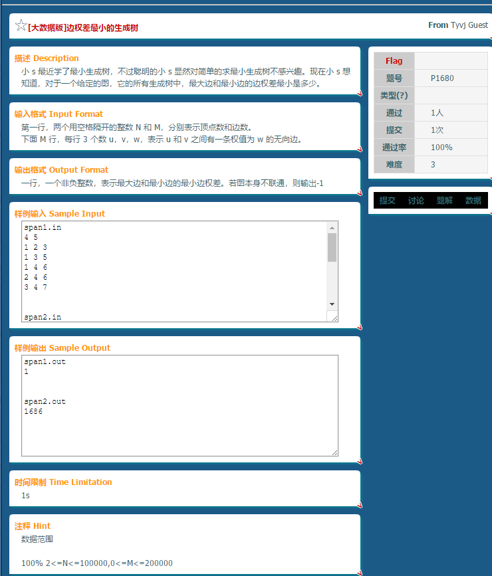This screenshot has width=492, height=576.
Task: Click the Sample Output textarea resize handle
Action: (x=334, y=452)
